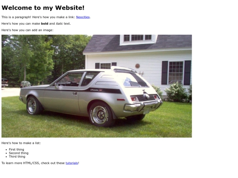
Task: Click the "Welcome to my Website!" heading
Action: (43, 8)
